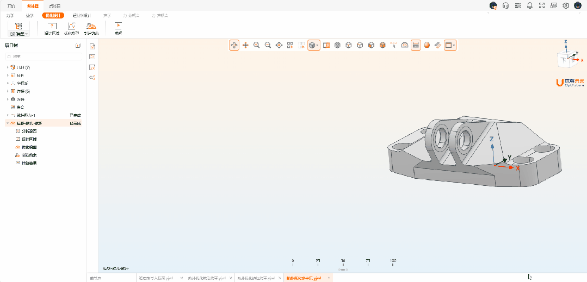
Task: Switch to the first .yjwl file tab
Action: (156, 278)
